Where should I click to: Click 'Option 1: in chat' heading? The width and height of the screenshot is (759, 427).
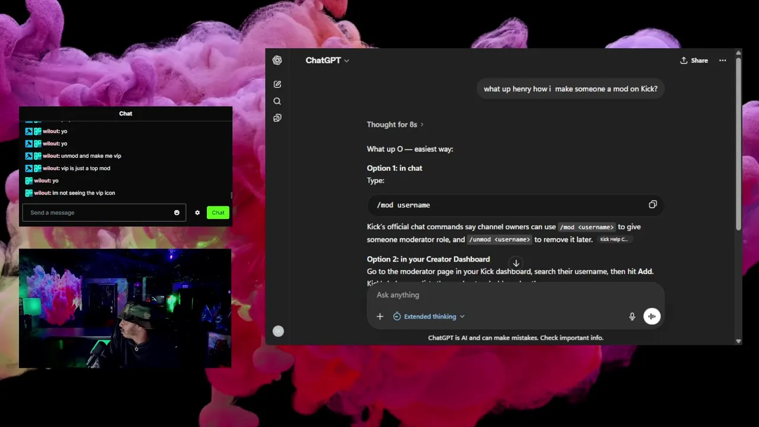point(394,168)
